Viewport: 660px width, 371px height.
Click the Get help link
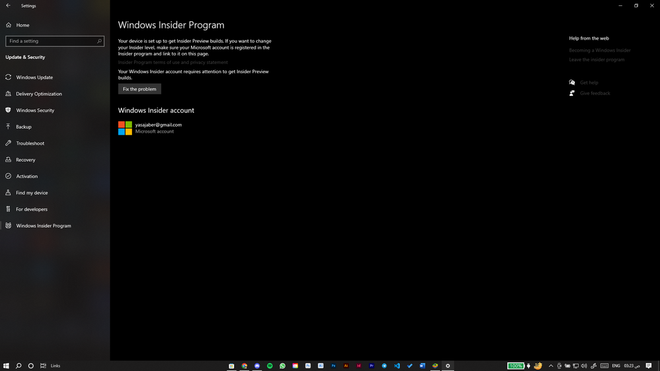point(589,83)
